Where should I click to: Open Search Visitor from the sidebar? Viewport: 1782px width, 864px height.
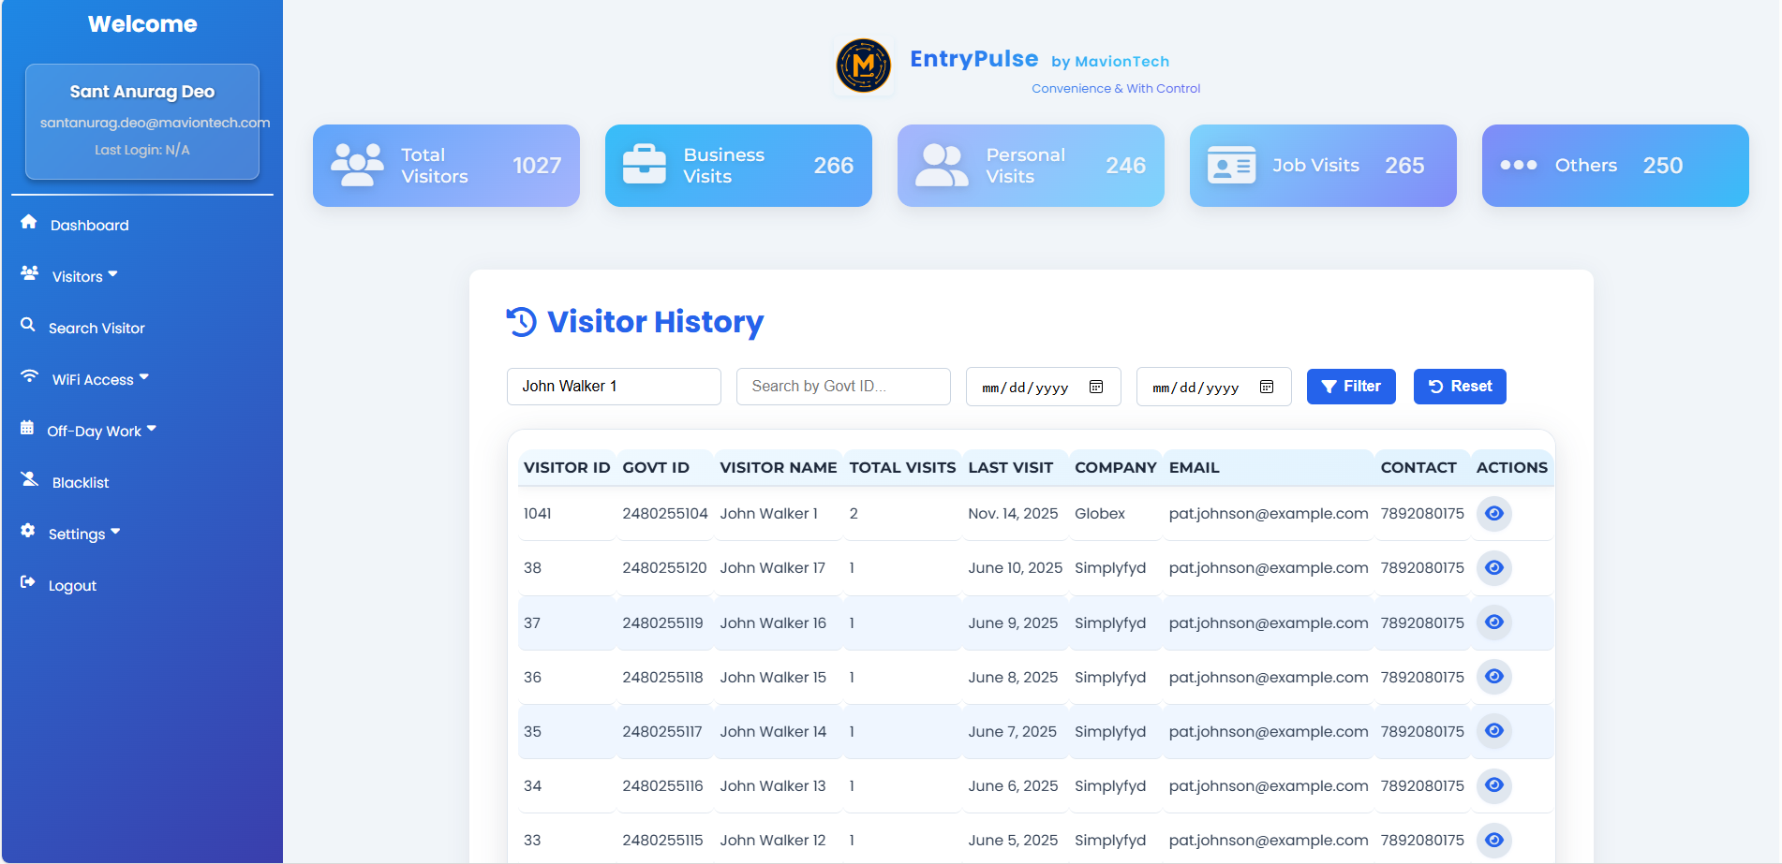coord(96,329)
